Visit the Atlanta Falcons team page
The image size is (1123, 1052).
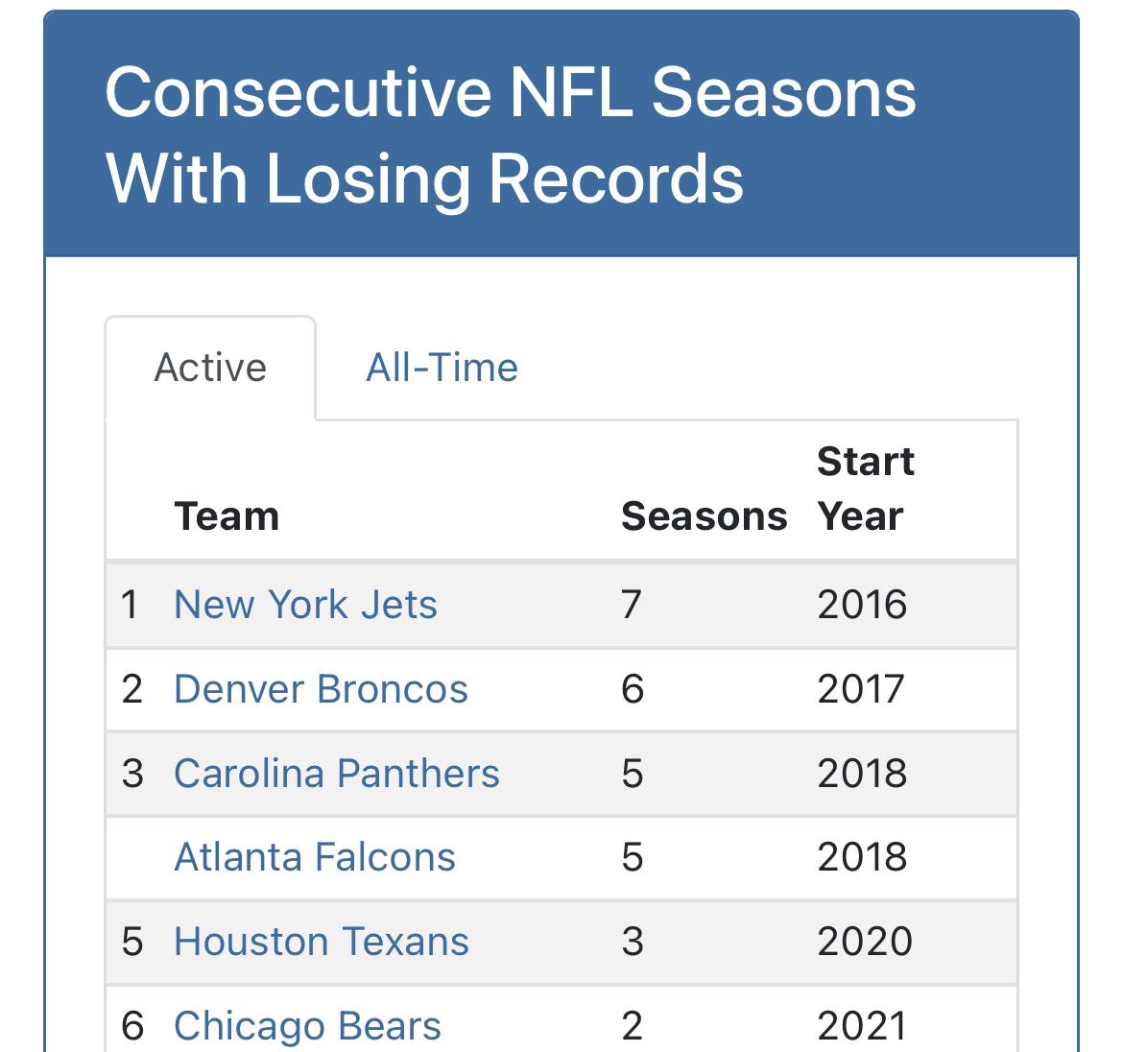pos(314,857)
